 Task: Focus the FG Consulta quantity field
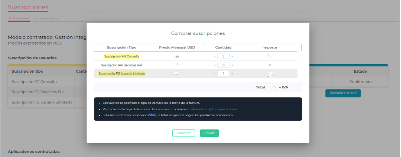pos(223,56)
